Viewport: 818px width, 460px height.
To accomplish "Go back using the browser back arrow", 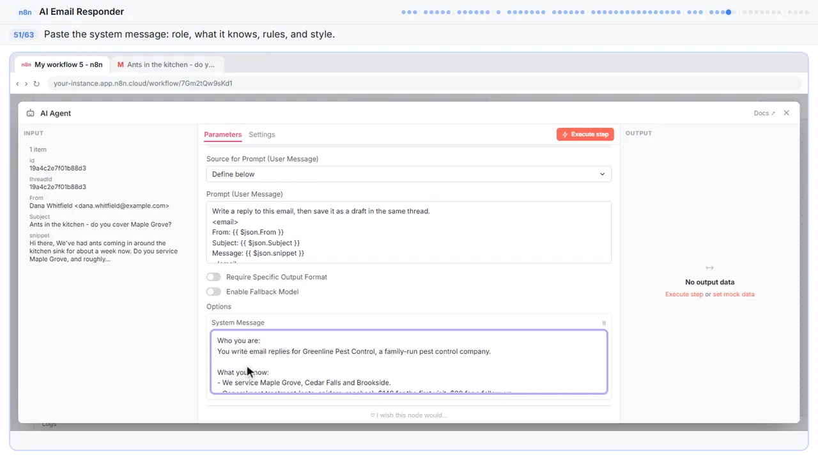I will 17,84.
